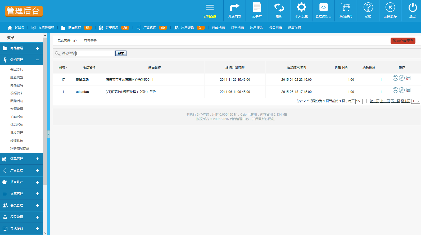Click the 清除缓存 clear cache icon
Viewport: 421px width, 235px height.
click(x=390, y=8)
